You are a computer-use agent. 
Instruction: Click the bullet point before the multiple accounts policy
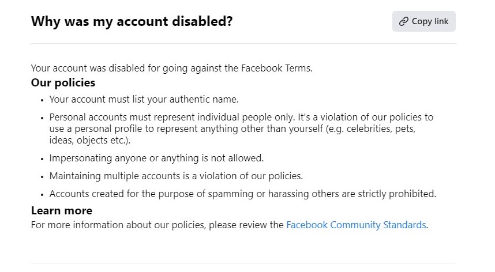coord(42,176)
